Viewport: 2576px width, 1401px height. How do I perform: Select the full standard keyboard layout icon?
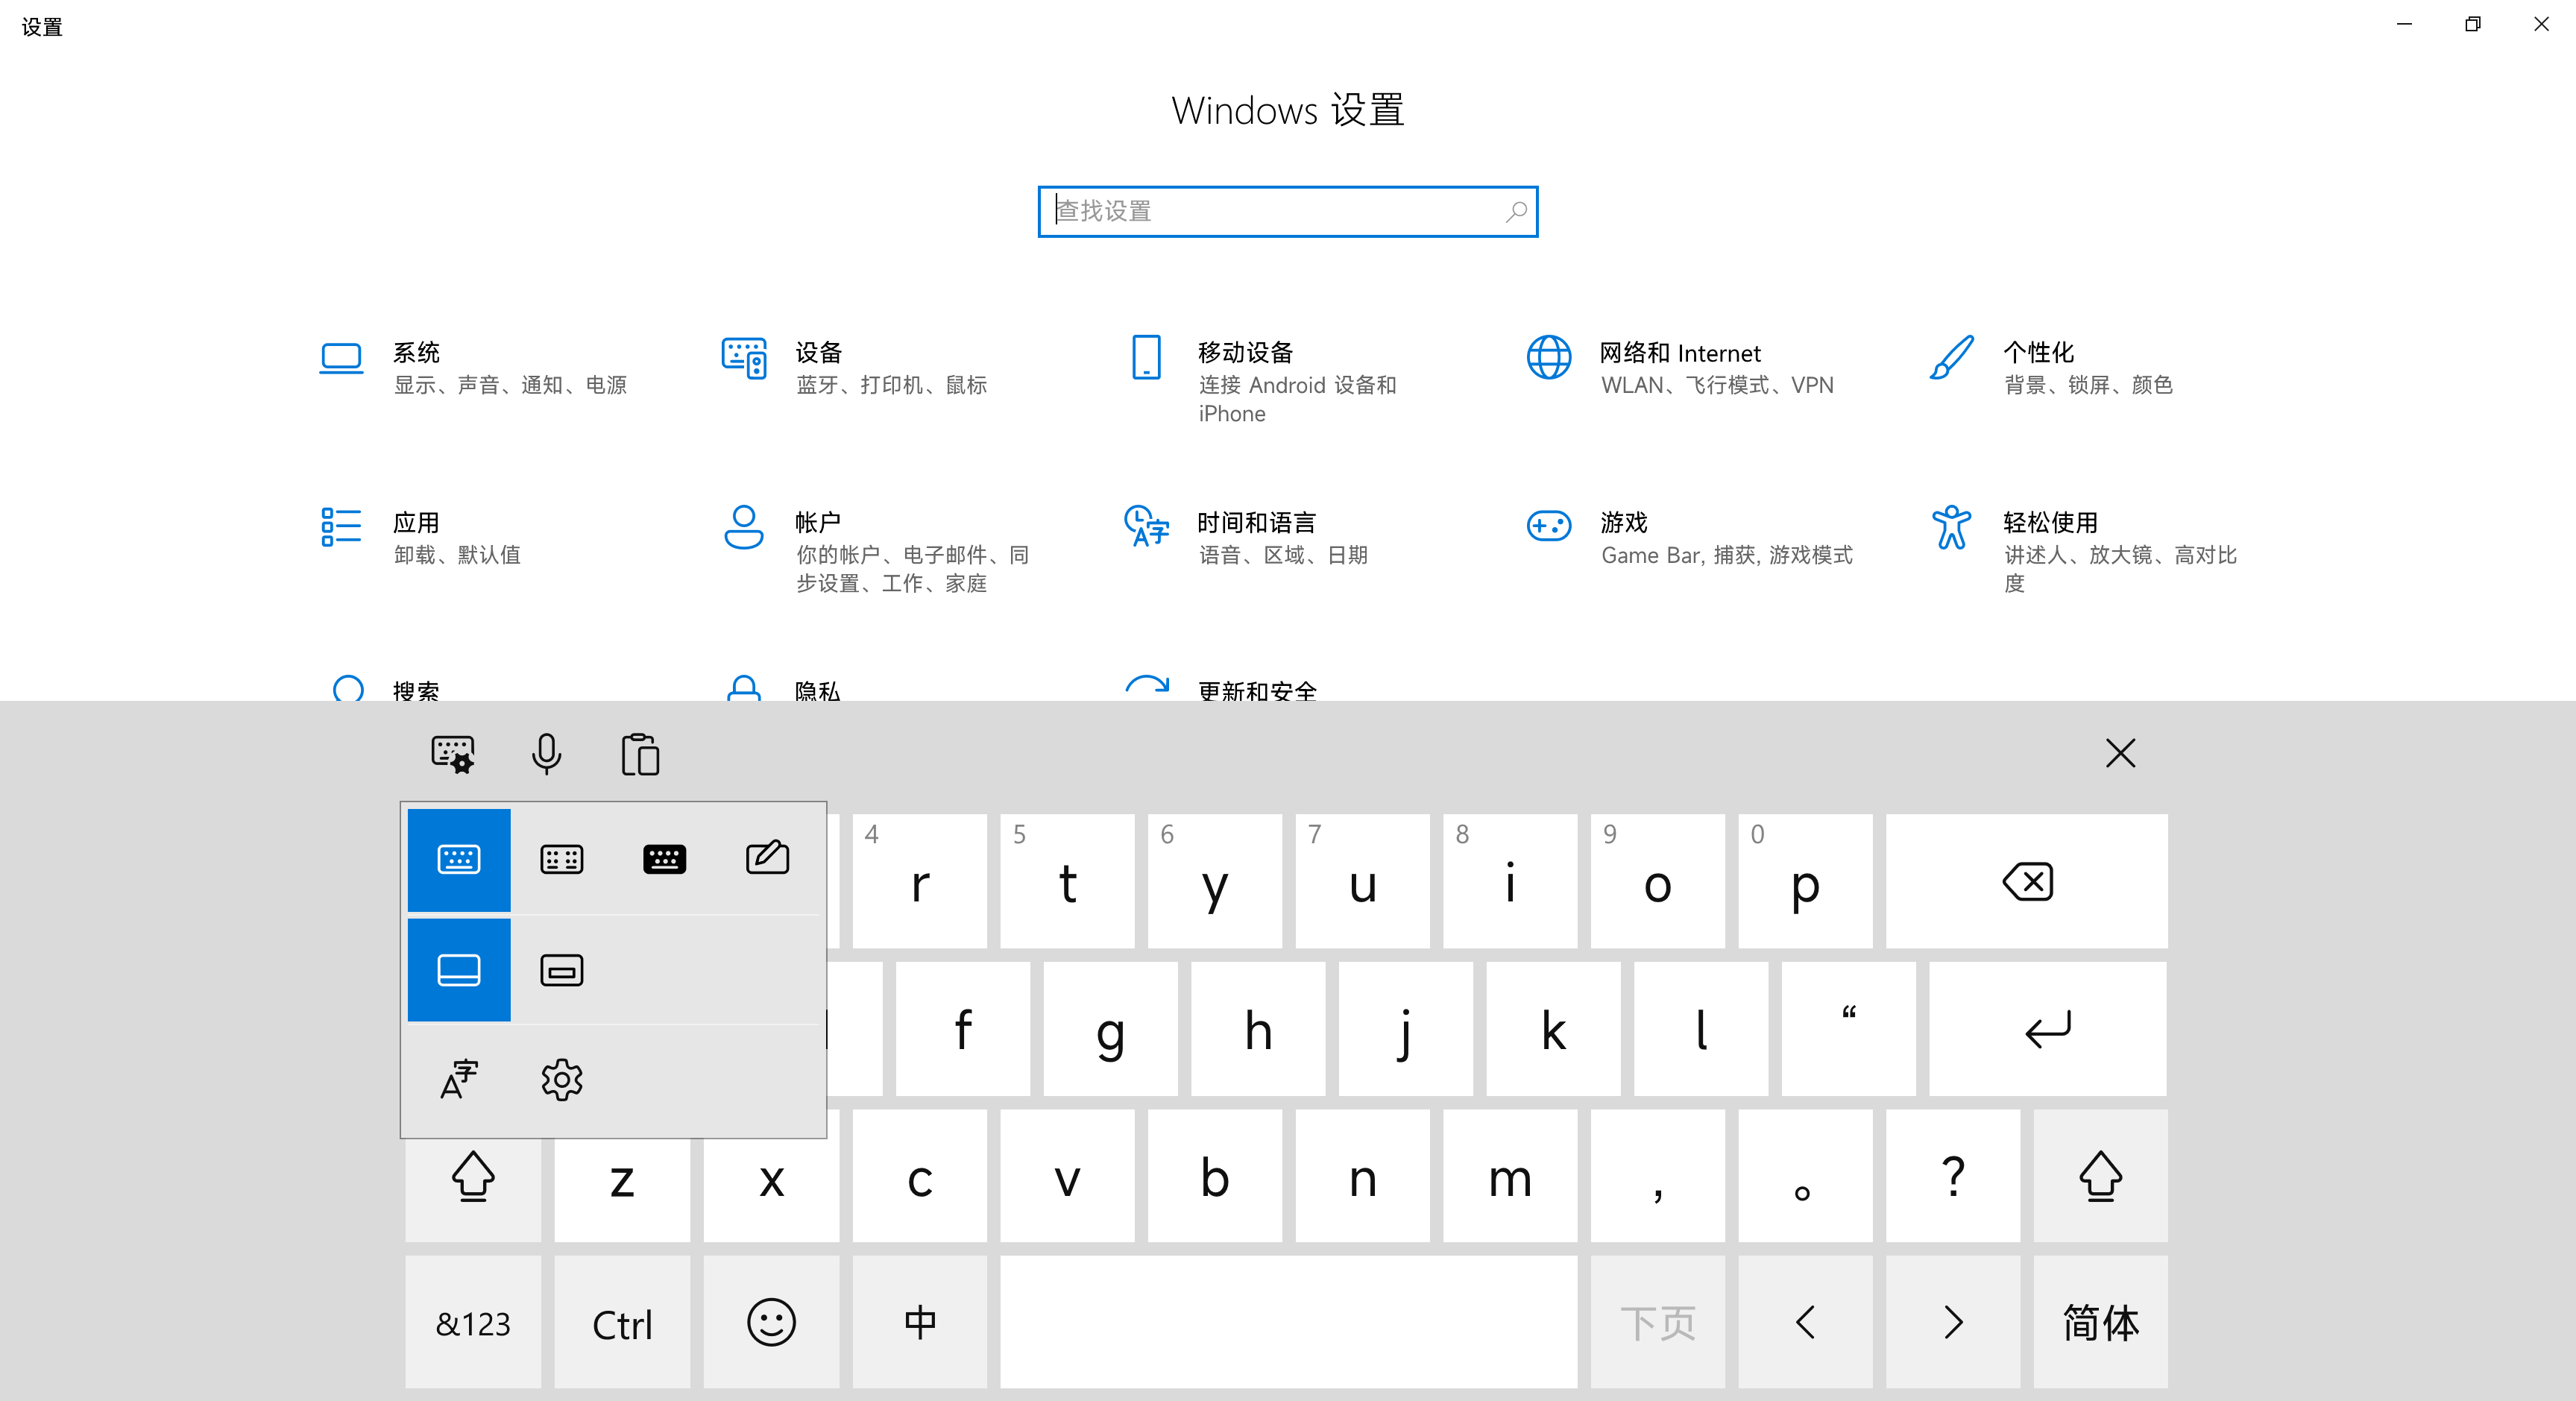[664, 859]
